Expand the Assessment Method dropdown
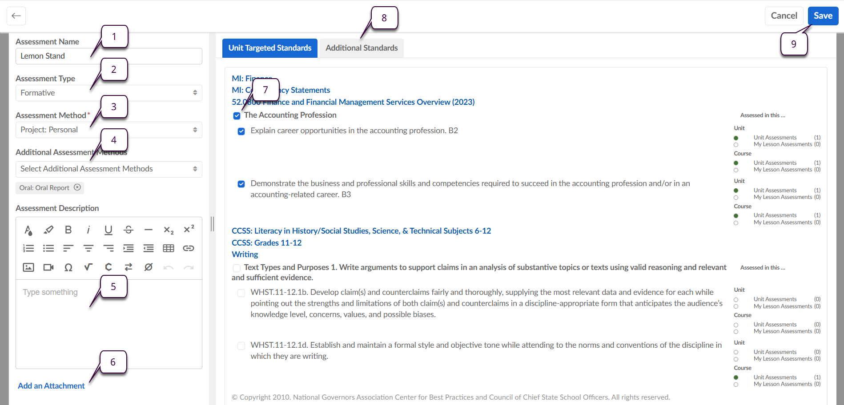The width and height of the screenshot is (844, 405). click(109, 130)
